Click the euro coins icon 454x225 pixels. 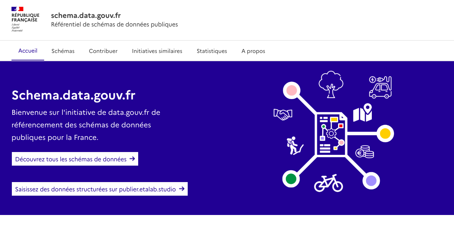365,152
